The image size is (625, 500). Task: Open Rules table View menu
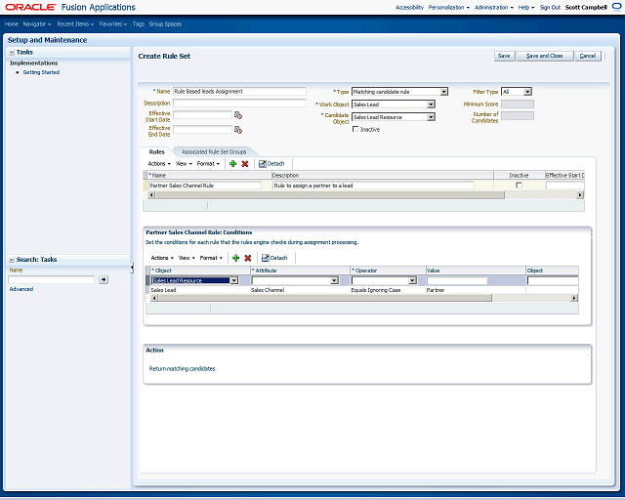[x=184, y=163]
